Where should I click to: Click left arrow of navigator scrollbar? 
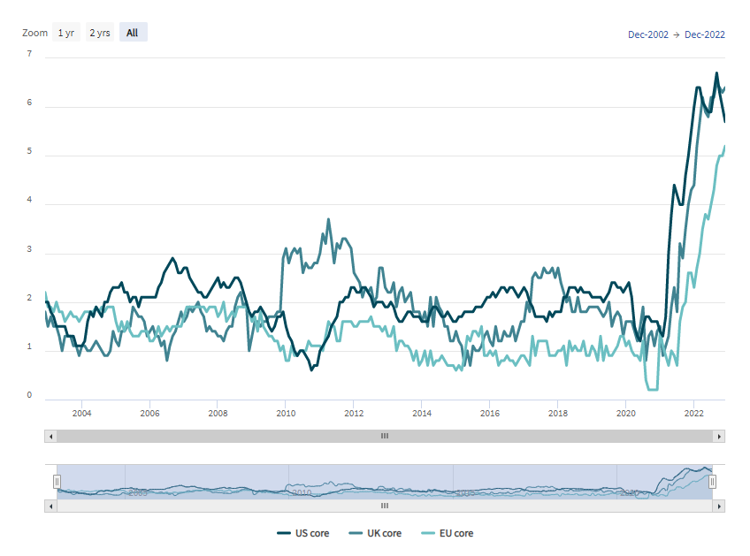[x=50, y=506]
